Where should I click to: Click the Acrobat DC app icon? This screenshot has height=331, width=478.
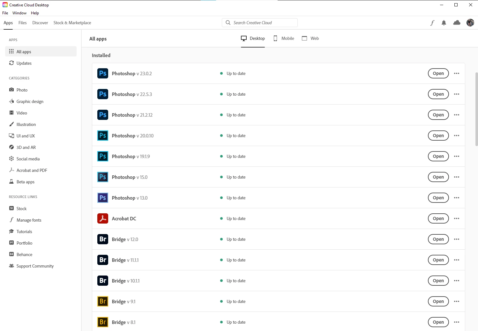click(x=103, y=218)
